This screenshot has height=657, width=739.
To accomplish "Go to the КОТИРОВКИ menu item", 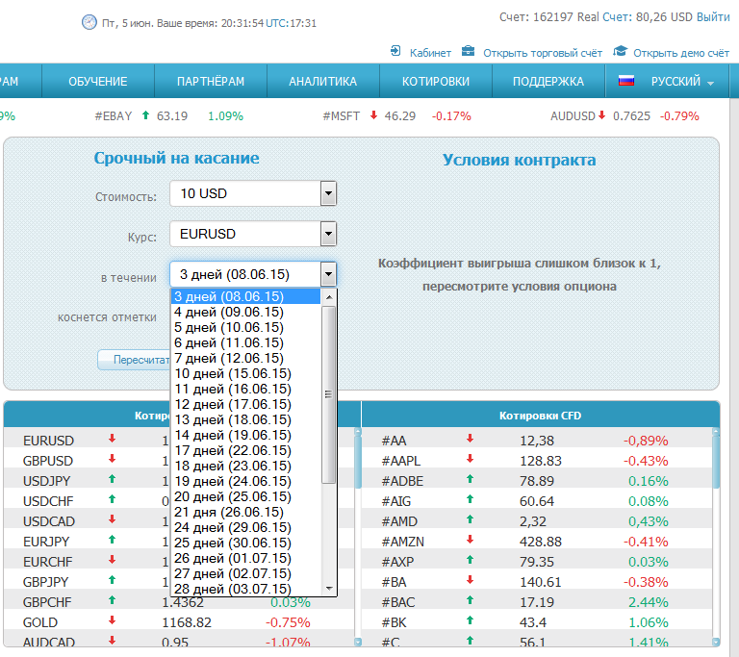I will click(436, 82).
